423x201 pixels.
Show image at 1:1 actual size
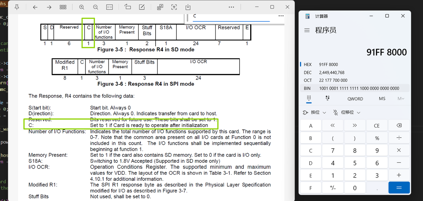(x=109, y=7)
